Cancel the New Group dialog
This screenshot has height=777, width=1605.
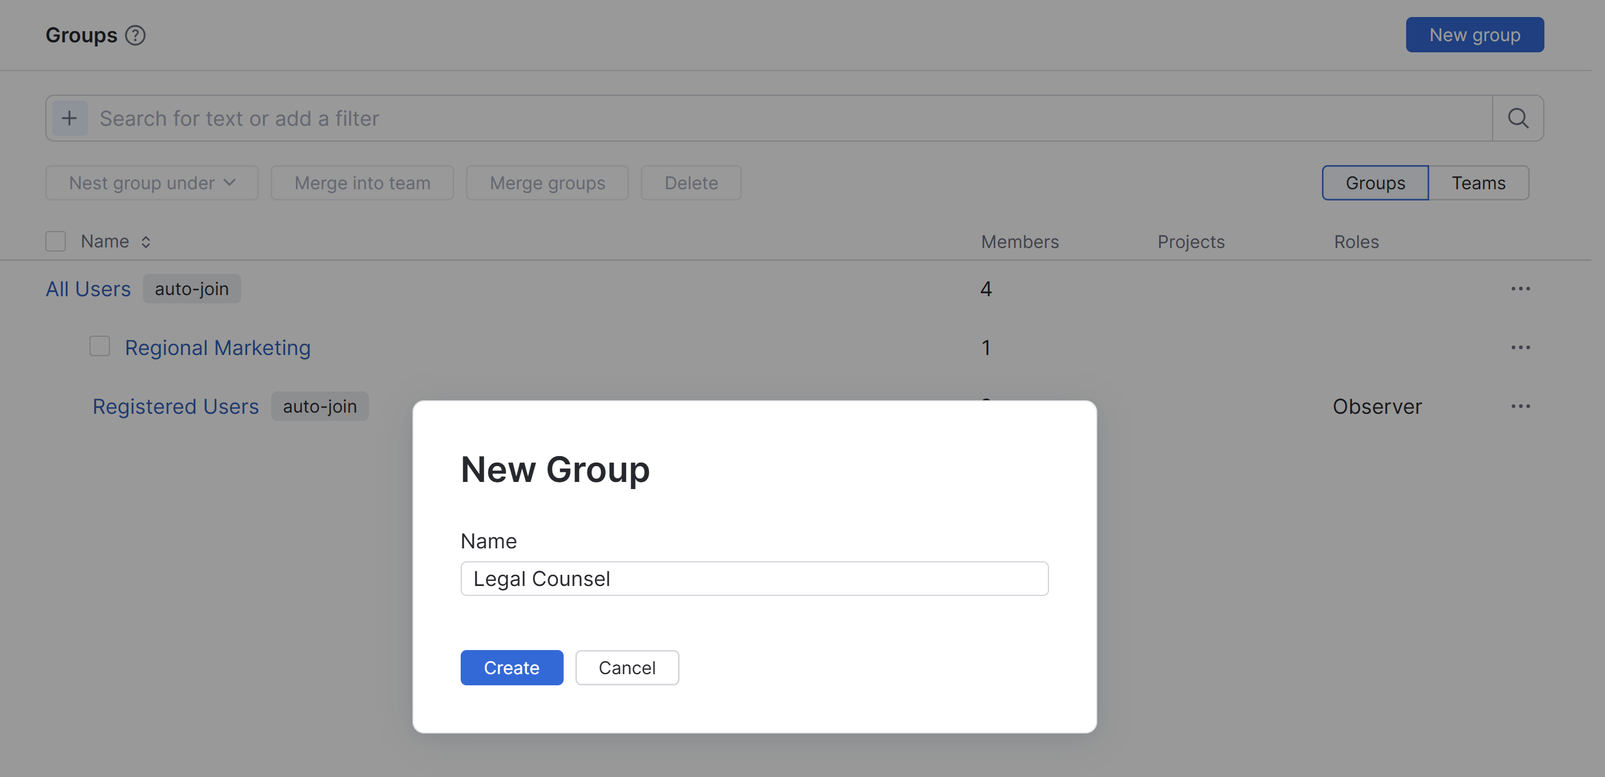(627, 667)
